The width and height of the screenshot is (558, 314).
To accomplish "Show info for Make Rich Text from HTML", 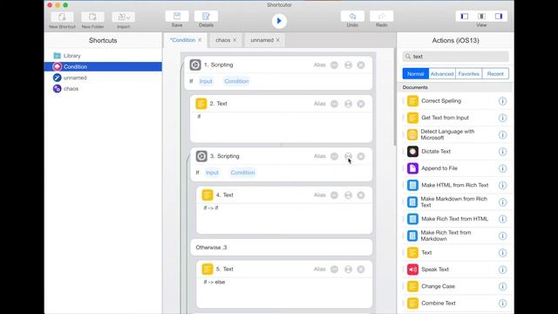I will (x=502, y=219).
